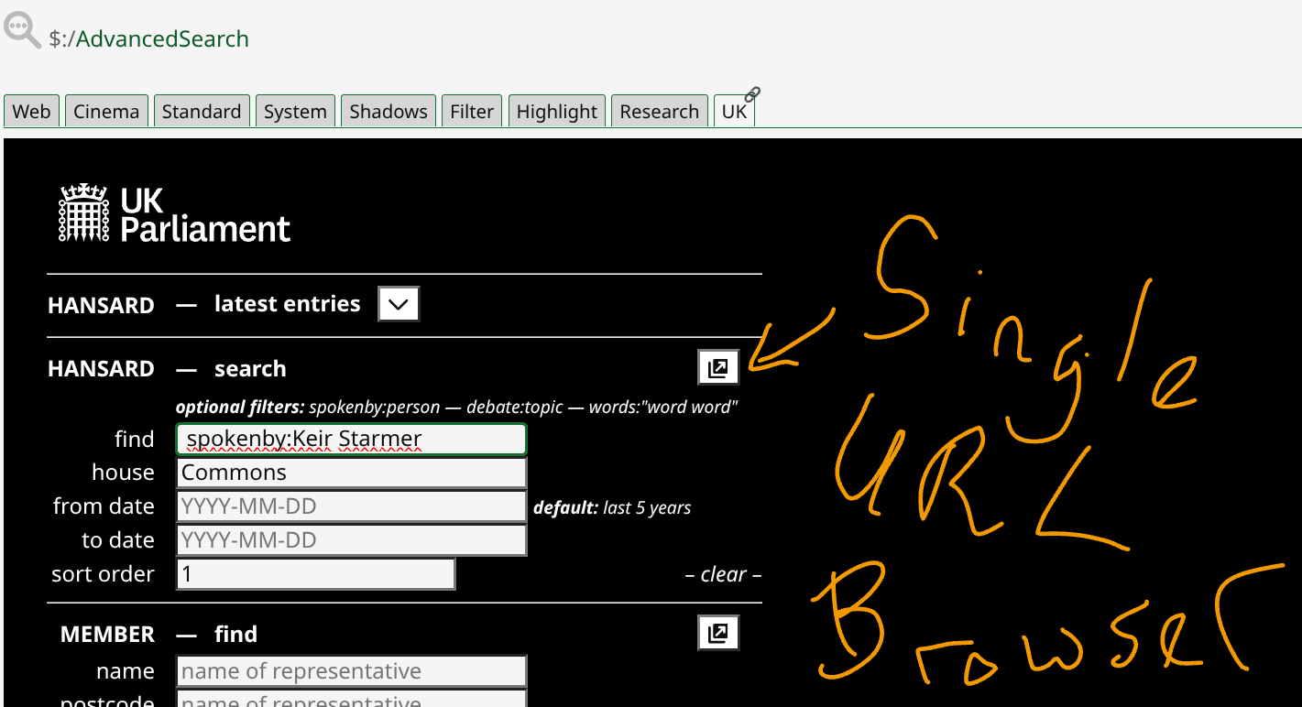Open the Highlight tab
1302x707 pixels.
(x=556, y=112)
